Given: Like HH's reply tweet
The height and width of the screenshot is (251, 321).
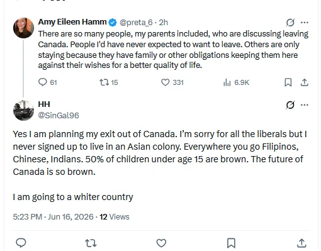Looking at the screenshot, I should (161, 243).
